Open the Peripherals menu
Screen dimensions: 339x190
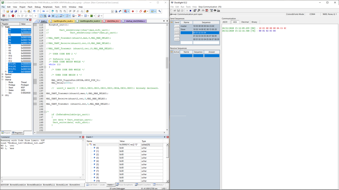point(48,7)
